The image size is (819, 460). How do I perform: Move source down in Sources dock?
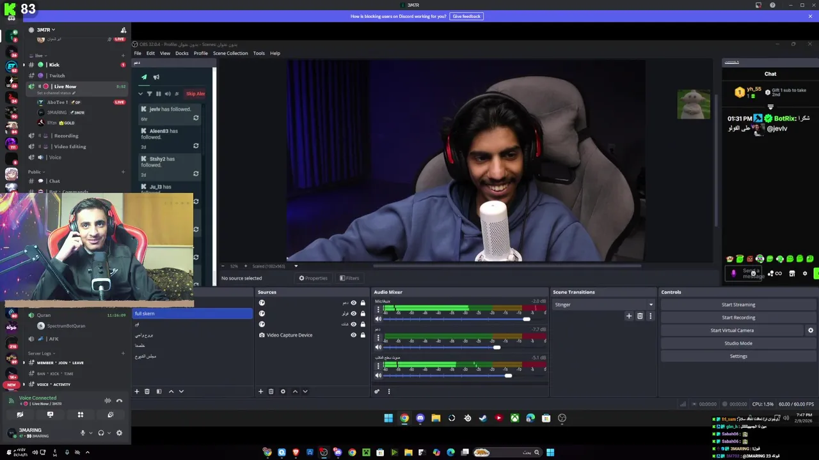click(x=305, y=391)
